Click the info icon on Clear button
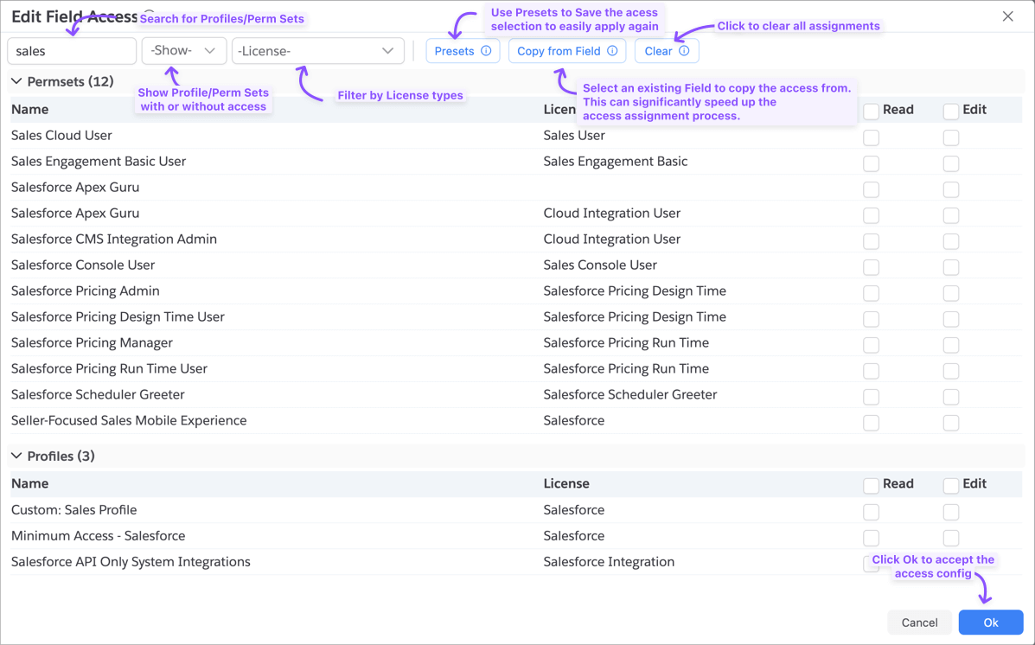 684,51
